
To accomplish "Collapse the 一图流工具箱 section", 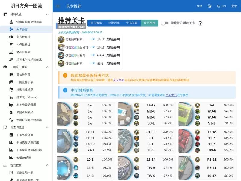I will [x=47, y=67].
